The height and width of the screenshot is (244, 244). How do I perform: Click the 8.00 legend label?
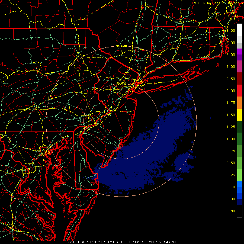231,30
